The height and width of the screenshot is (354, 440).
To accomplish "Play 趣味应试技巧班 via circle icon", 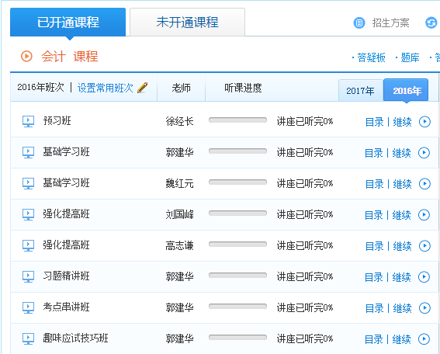I will (x=424, y=339).
